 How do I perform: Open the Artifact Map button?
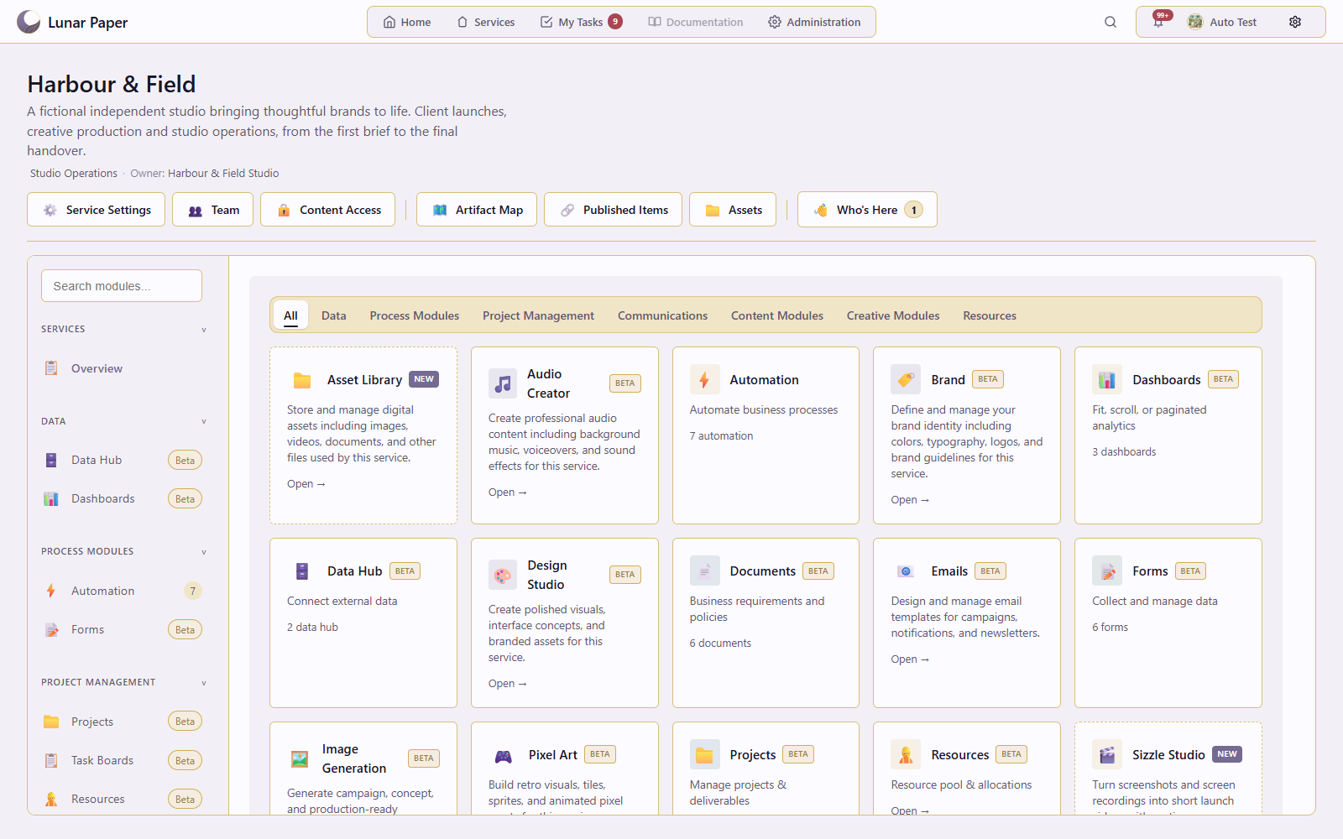click(x=477, y=210)
